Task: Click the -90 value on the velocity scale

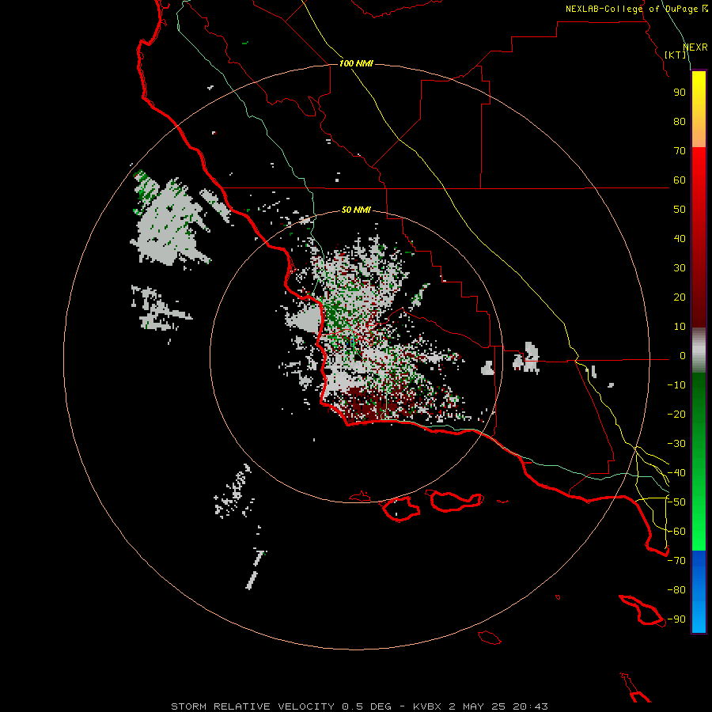Action: click(x=676, y=619)
